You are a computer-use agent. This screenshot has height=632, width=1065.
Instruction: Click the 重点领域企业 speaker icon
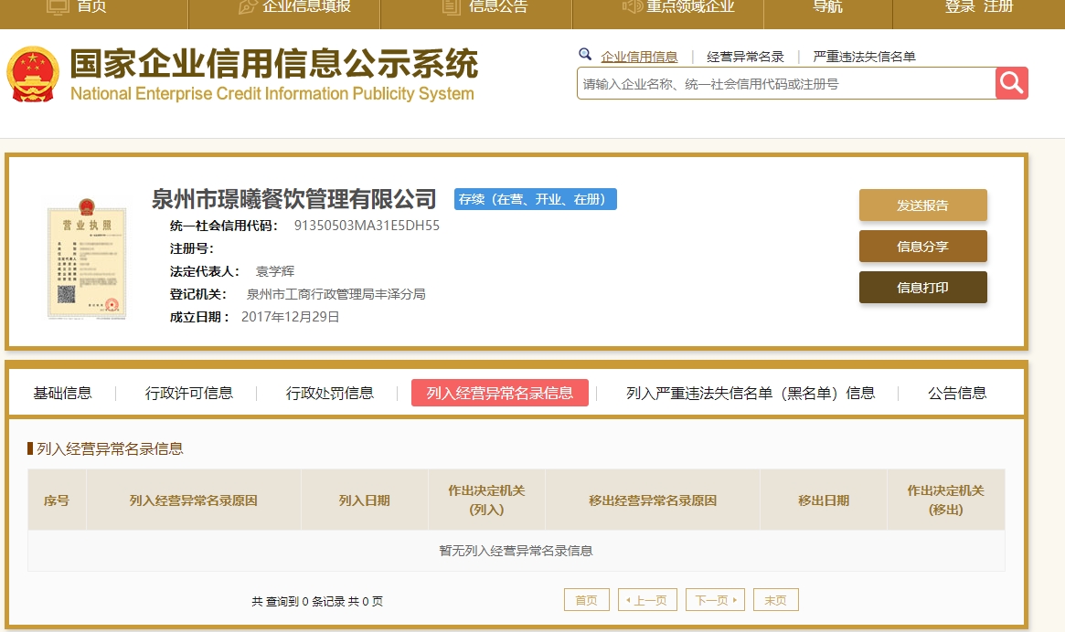point(632,6)
